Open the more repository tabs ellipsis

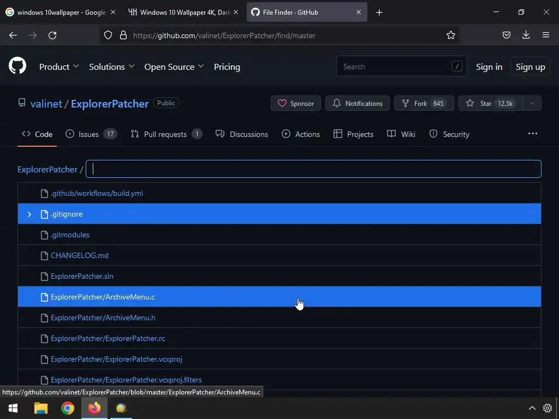tap(533, 134)
